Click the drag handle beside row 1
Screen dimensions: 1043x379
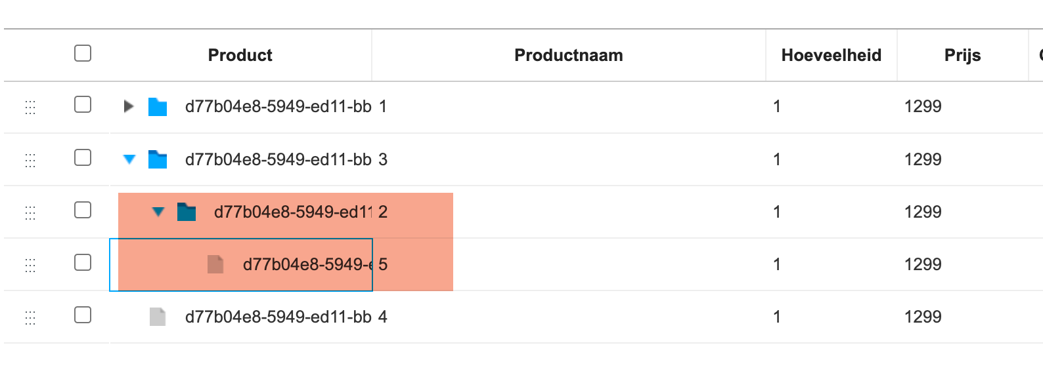coord(30,106)
